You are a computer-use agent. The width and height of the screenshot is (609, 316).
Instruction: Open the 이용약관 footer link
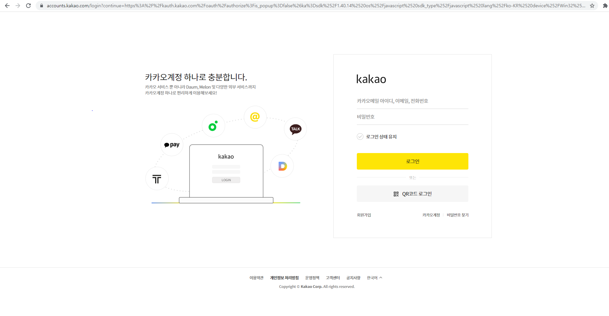256,278
